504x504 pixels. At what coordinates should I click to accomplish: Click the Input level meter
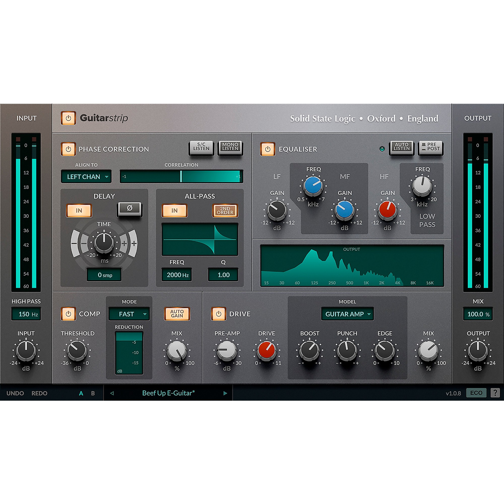click(26, 213)
